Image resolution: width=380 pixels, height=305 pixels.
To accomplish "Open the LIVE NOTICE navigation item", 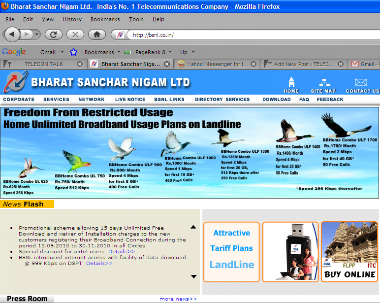I will tap(130, 100).
